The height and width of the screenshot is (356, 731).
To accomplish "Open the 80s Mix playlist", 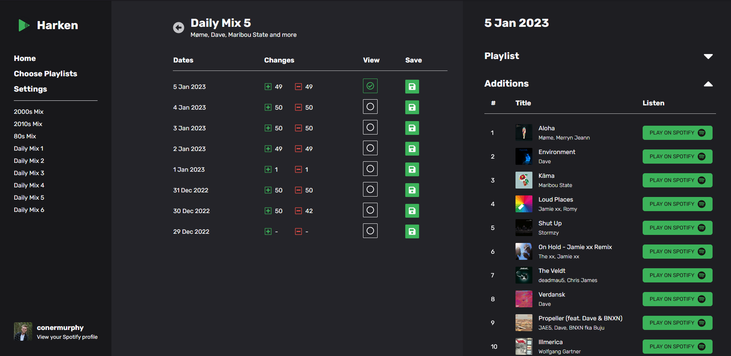I will click(x=25, y=136).
